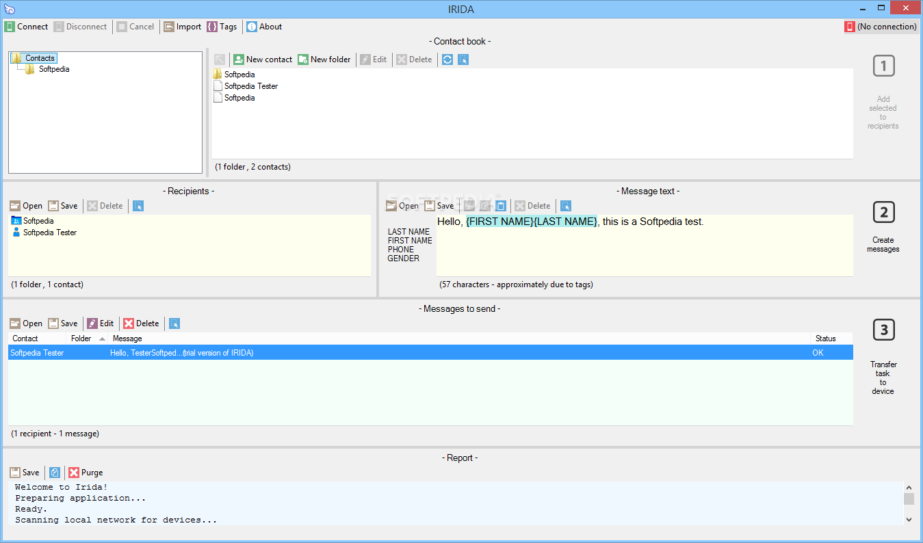Select the Softpedia folder recipient
This screenshot has width=923, height=543.
click(32, 221)
